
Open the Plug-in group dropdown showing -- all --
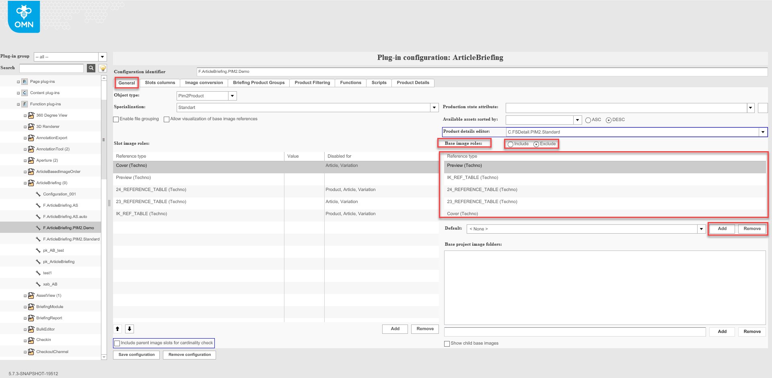(x=102, y=56)
